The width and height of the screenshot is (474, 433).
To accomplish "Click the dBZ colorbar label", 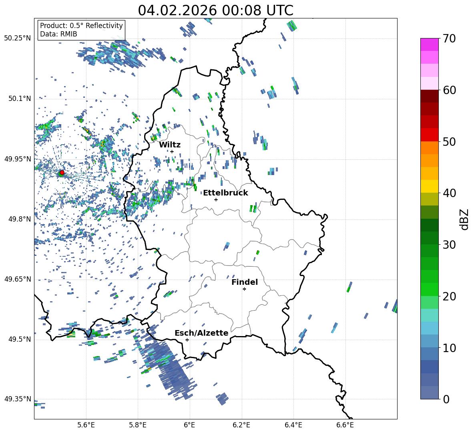I will (x=465, y=219).
